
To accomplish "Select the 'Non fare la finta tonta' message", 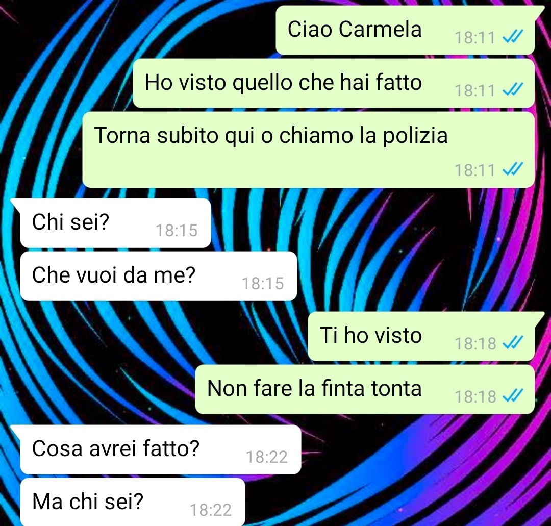I will pos(365,389).
